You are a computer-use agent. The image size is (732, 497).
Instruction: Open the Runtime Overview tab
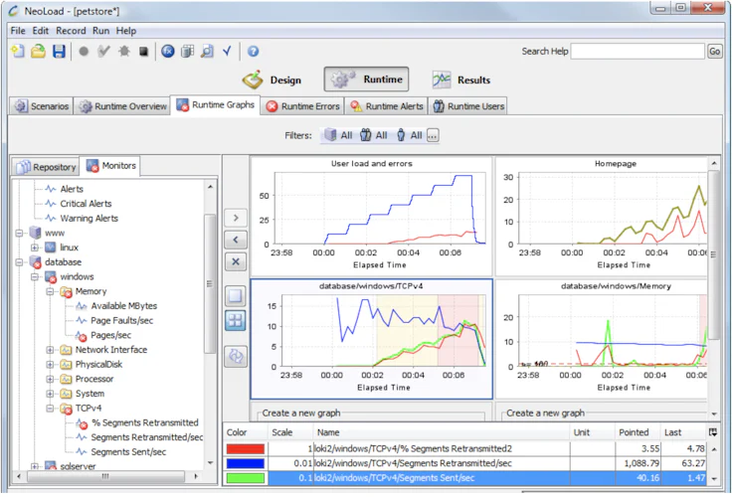click(x=122, y=106)
